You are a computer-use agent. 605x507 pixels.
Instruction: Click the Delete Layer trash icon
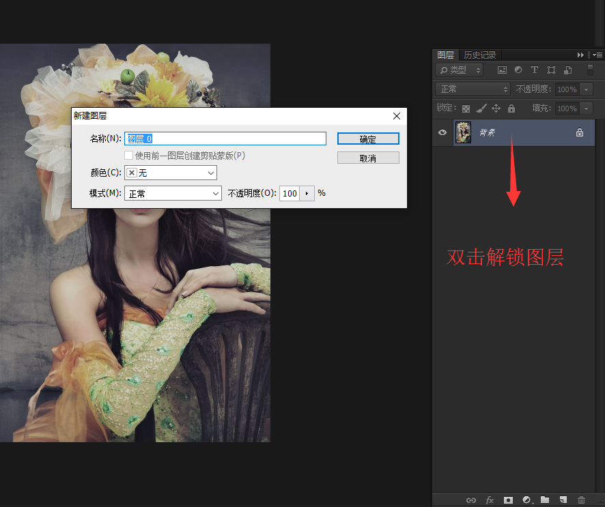pos(581,500)
